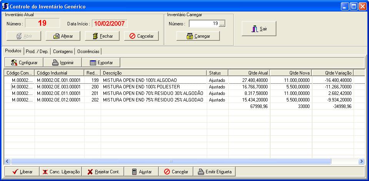
Task: Print the product list with Imprimir
Action: click(62, 62)
